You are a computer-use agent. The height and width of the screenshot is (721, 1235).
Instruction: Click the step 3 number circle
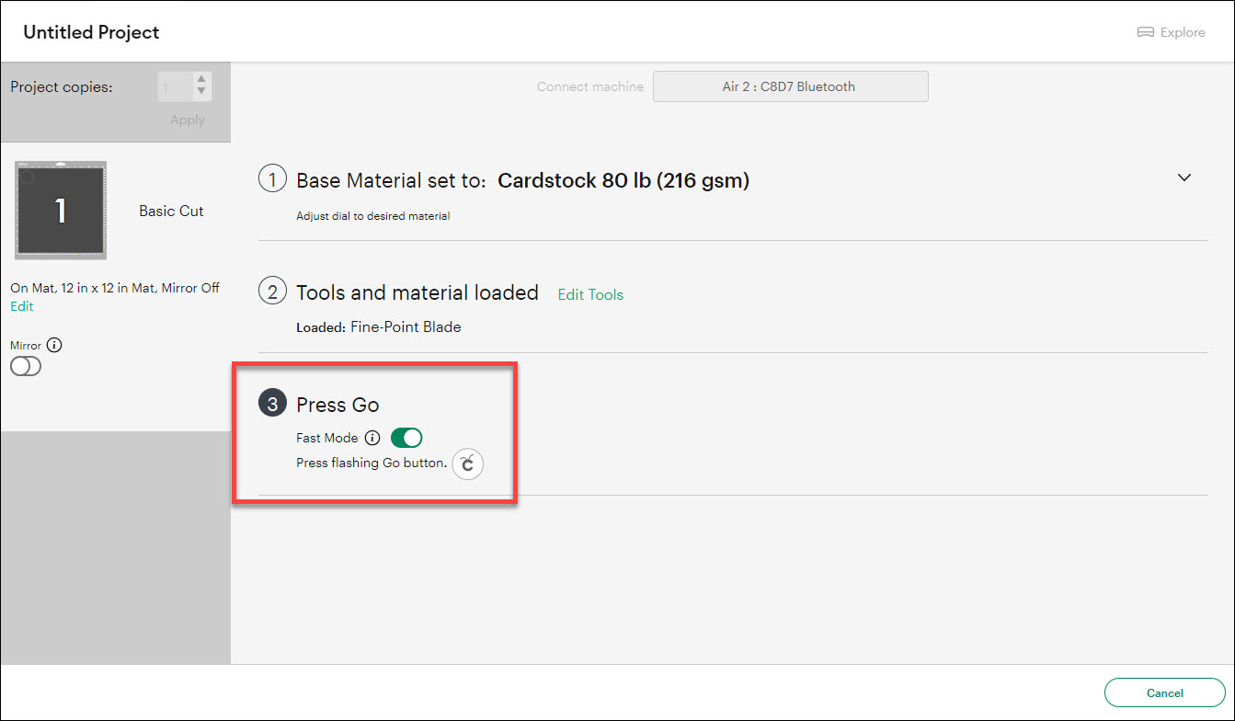(272, 404)
